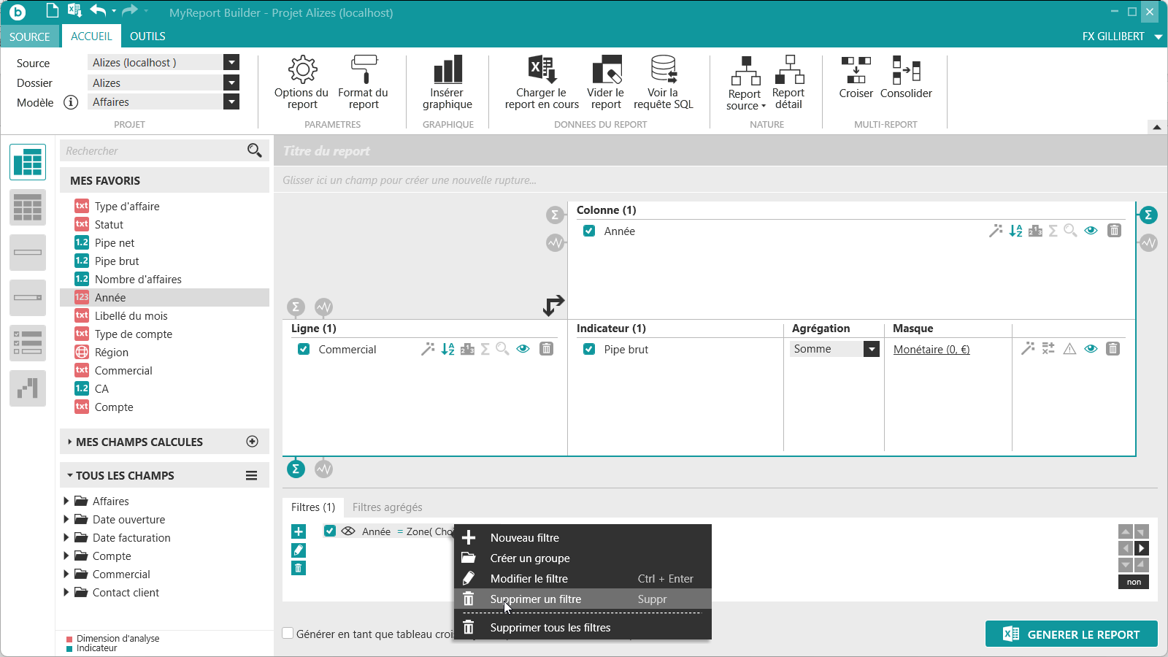This screenshot has height=657, width=1168.
Task: Enable Générer en tant que tableau croisé checkbox
Action: tap(288, 634)
